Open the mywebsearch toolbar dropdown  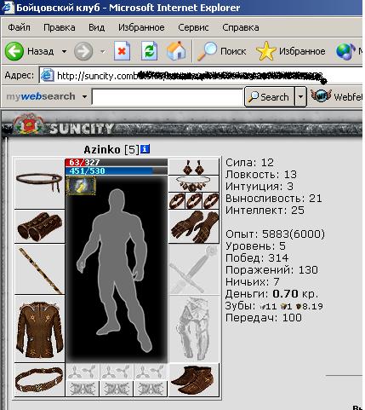[x=84, y=97]
